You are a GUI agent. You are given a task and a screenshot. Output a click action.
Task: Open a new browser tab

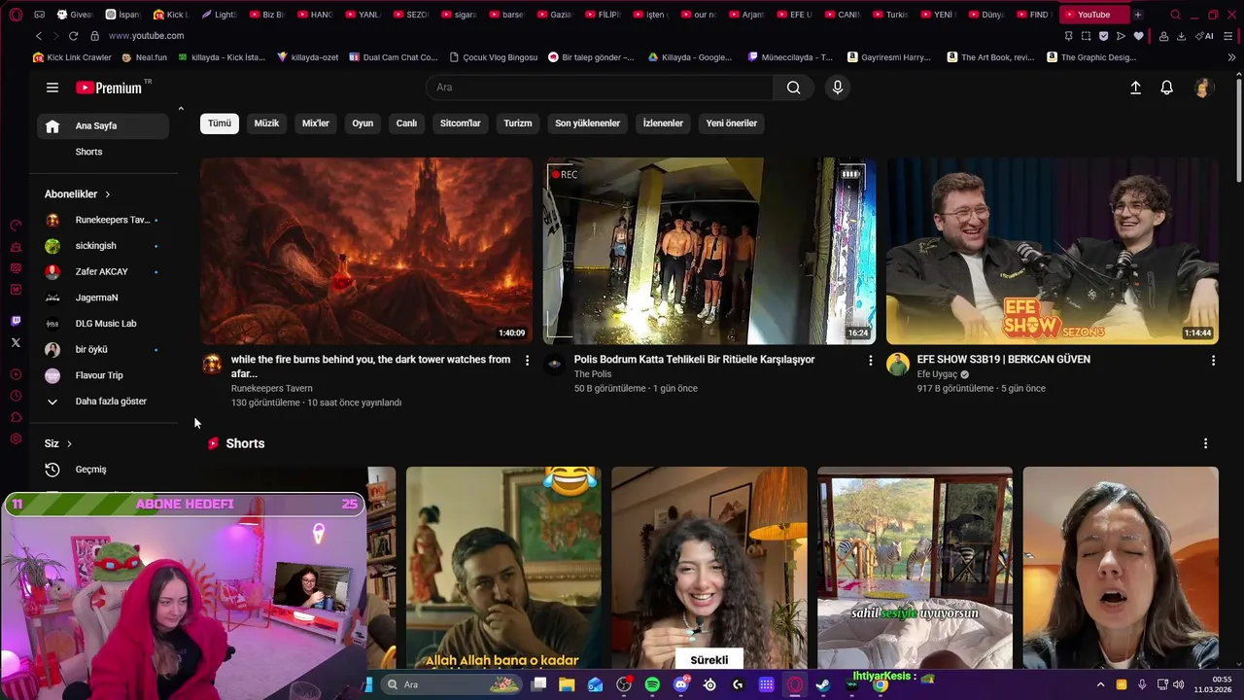pos(1137,15)
